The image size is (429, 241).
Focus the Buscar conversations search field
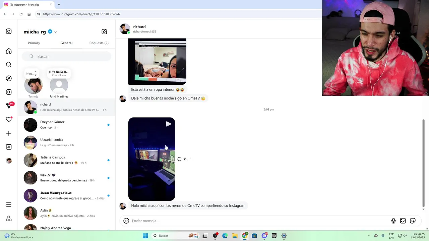(66, 56)
